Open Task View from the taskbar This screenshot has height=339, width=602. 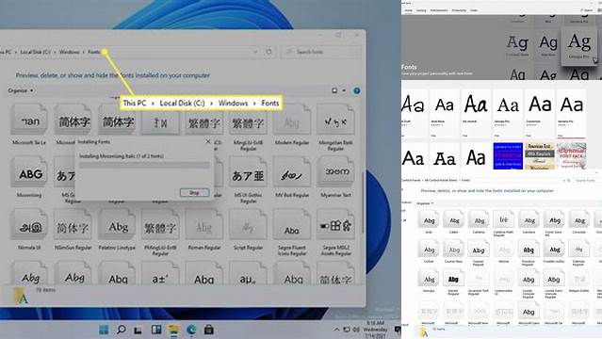pos(138,330)
